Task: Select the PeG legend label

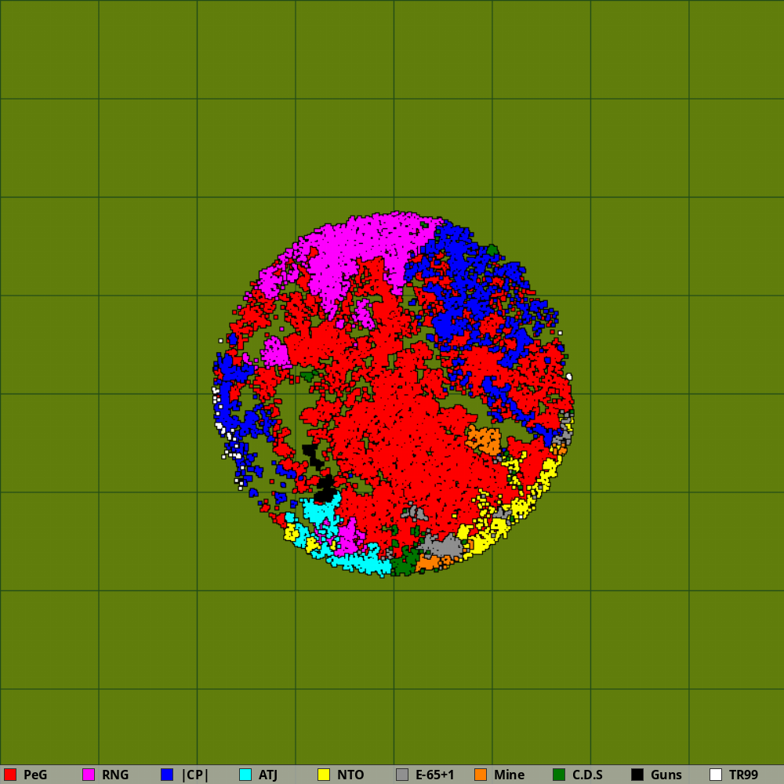Action: click(x=35, y=775)
